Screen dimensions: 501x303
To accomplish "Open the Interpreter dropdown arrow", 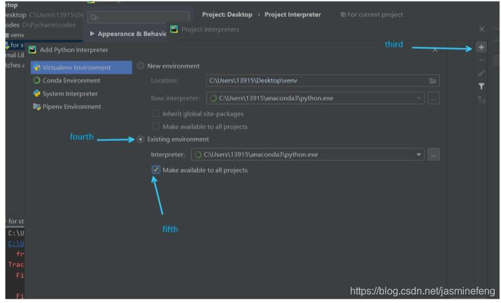I will tap(418, 155).
